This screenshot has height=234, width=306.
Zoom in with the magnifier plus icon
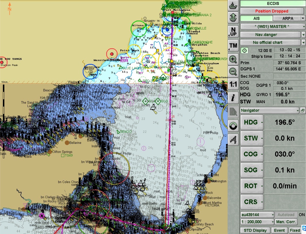233,59
